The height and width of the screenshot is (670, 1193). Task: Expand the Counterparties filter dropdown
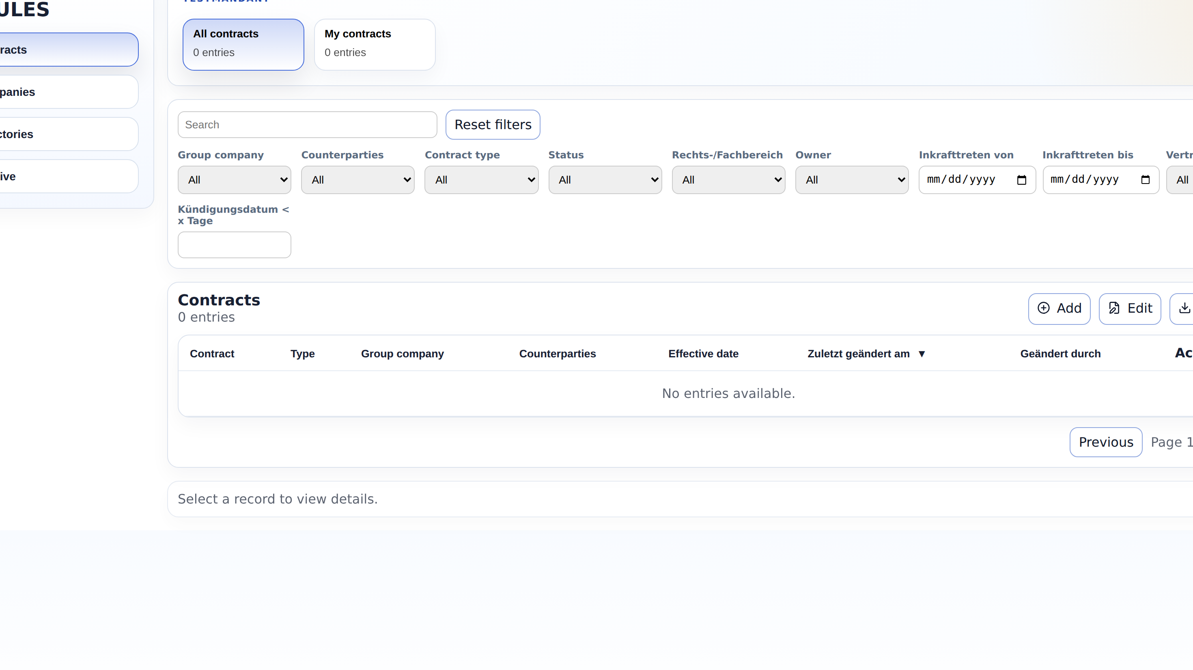coord(357,180)
